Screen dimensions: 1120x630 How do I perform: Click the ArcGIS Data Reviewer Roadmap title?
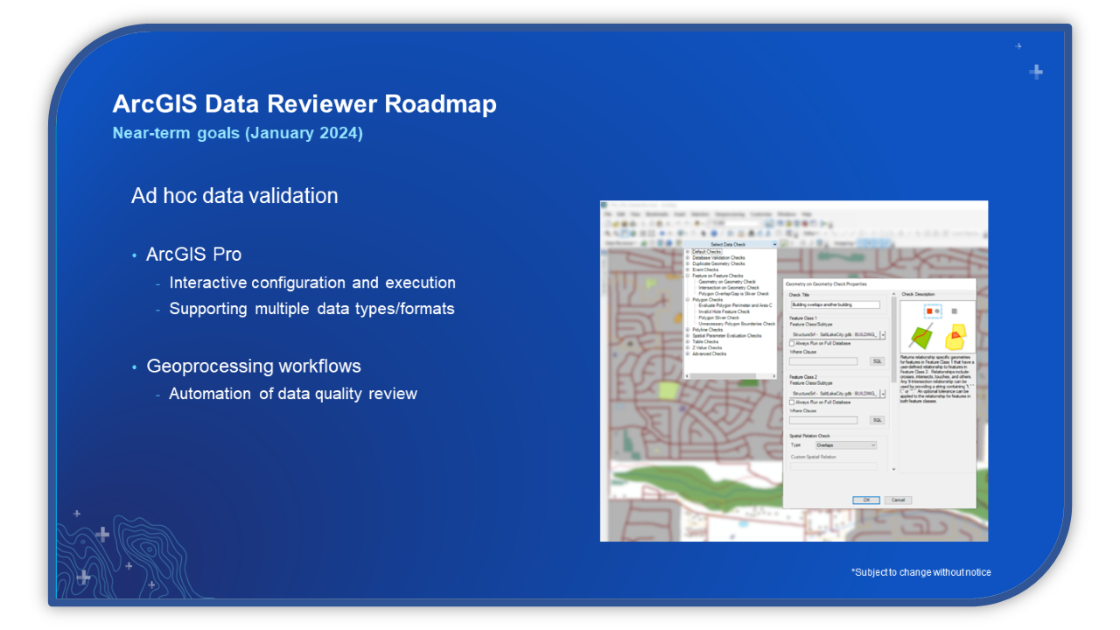[x=304, y=104]
